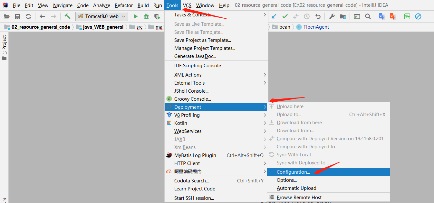Click the blue crossed-circle icon
The image size is (434, 203).
point(418,16)
